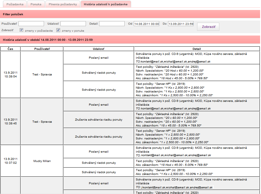
Task: Select História udalostí k požiadavke tab
Action: pyautogui.click(x=106, y=4)
